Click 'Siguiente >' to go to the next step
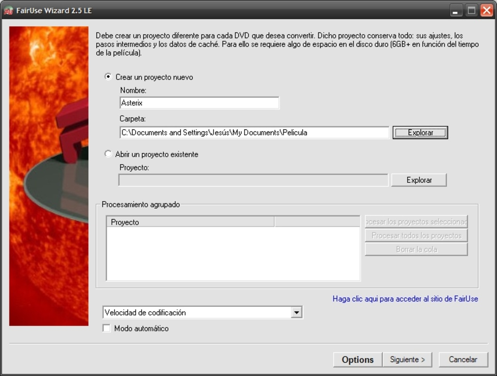 pyautogui.click(x=407, y=360)
